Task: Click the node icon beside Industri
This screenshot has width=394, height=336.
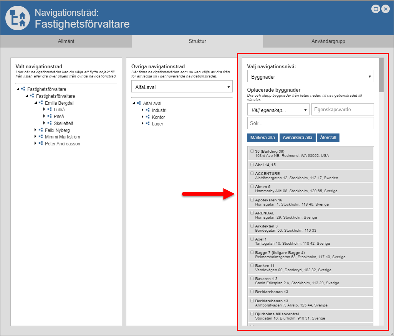Action: click(x=147, y=110)
